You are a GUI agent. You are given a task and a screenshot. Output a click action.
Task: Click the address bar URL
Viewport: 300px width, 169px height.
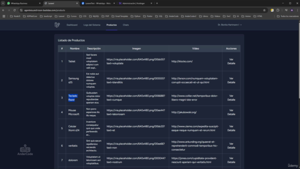click(x=45, y=10)
